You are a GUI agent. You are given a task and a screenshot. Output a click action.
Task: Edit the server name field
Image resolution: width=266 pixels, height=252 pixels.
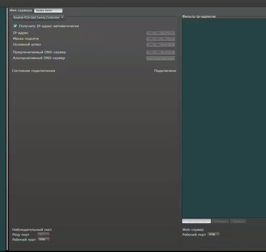48,11
